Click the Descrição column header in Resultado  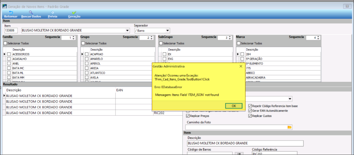[x=14, y=90]
